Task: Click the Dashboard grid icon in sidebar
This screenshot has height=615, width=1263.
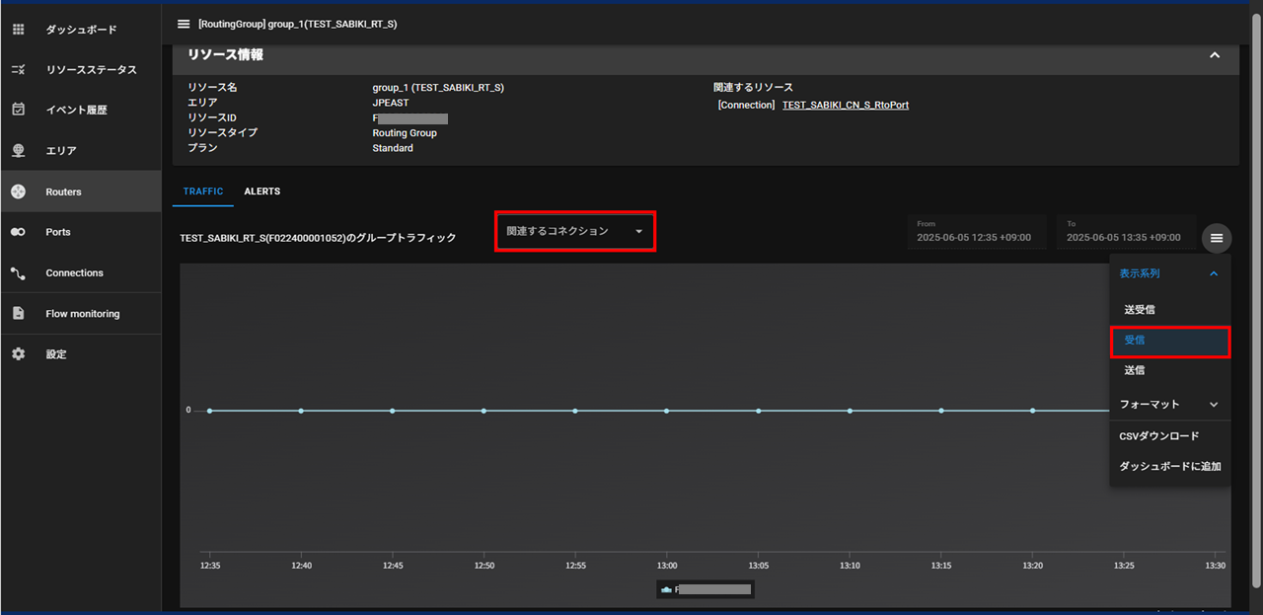Action: pos(18,30)
